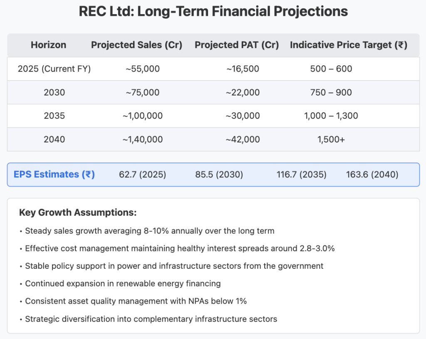Click the '~1,40,000' projected sales cell
The width and height of the screenshot is (426, 339).
tap(143, 140)
